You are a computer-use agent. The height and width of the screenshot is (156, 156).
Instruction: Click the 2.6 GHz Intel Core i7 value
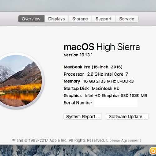(108, 74)
